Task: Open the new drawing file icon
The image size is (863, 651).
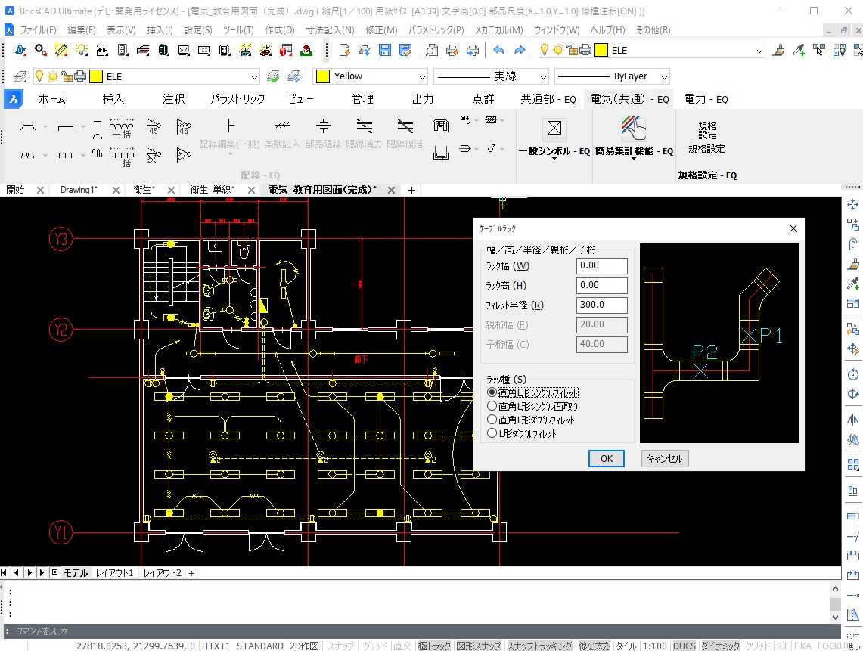Action: tap(345, 50)
